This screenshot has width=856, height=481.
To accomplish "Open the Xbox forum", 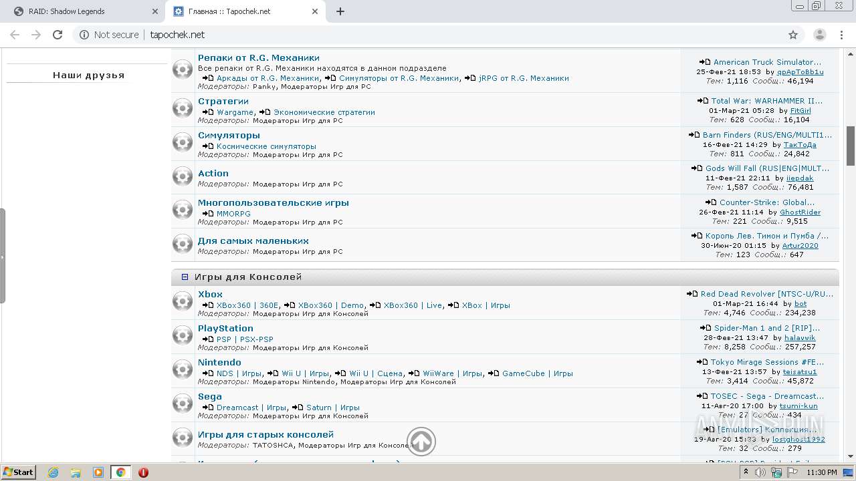I will tap(210, 294).
